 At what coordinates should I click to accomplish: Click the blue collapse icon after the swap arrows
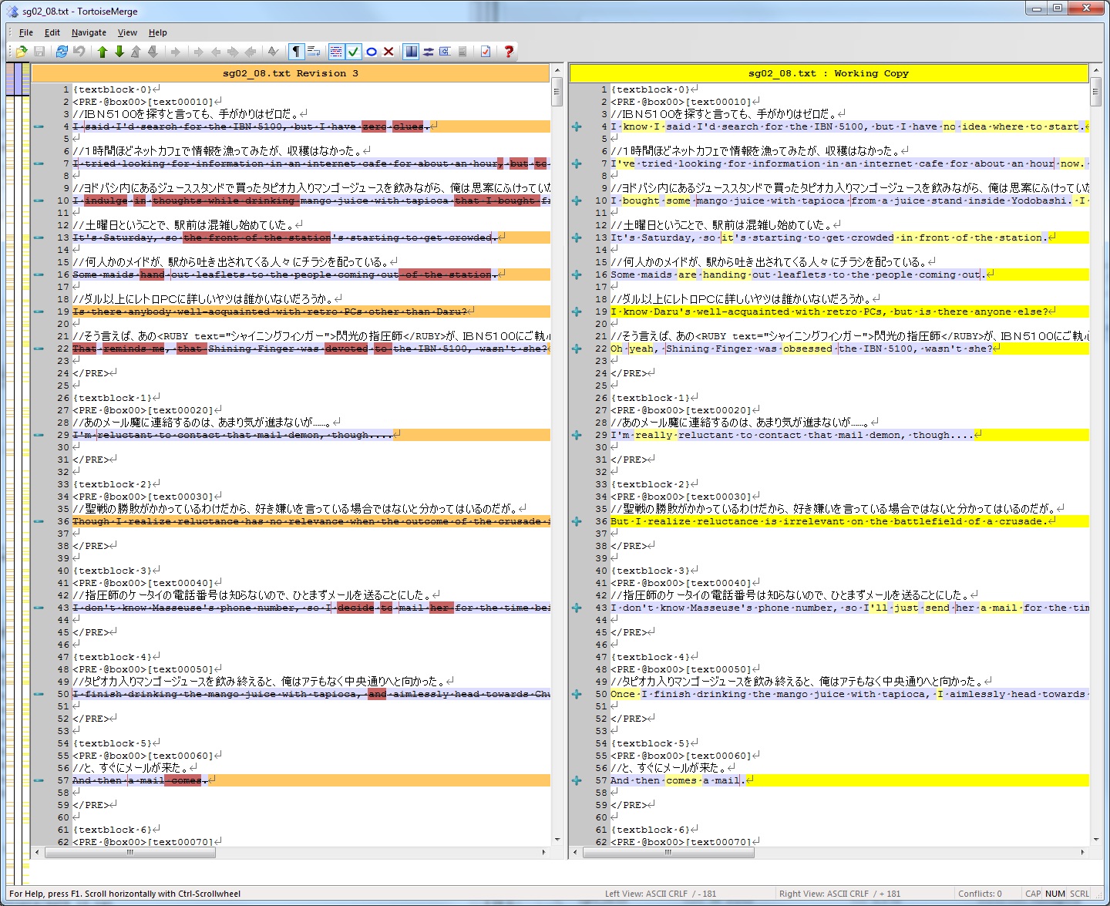coord(446,52)
